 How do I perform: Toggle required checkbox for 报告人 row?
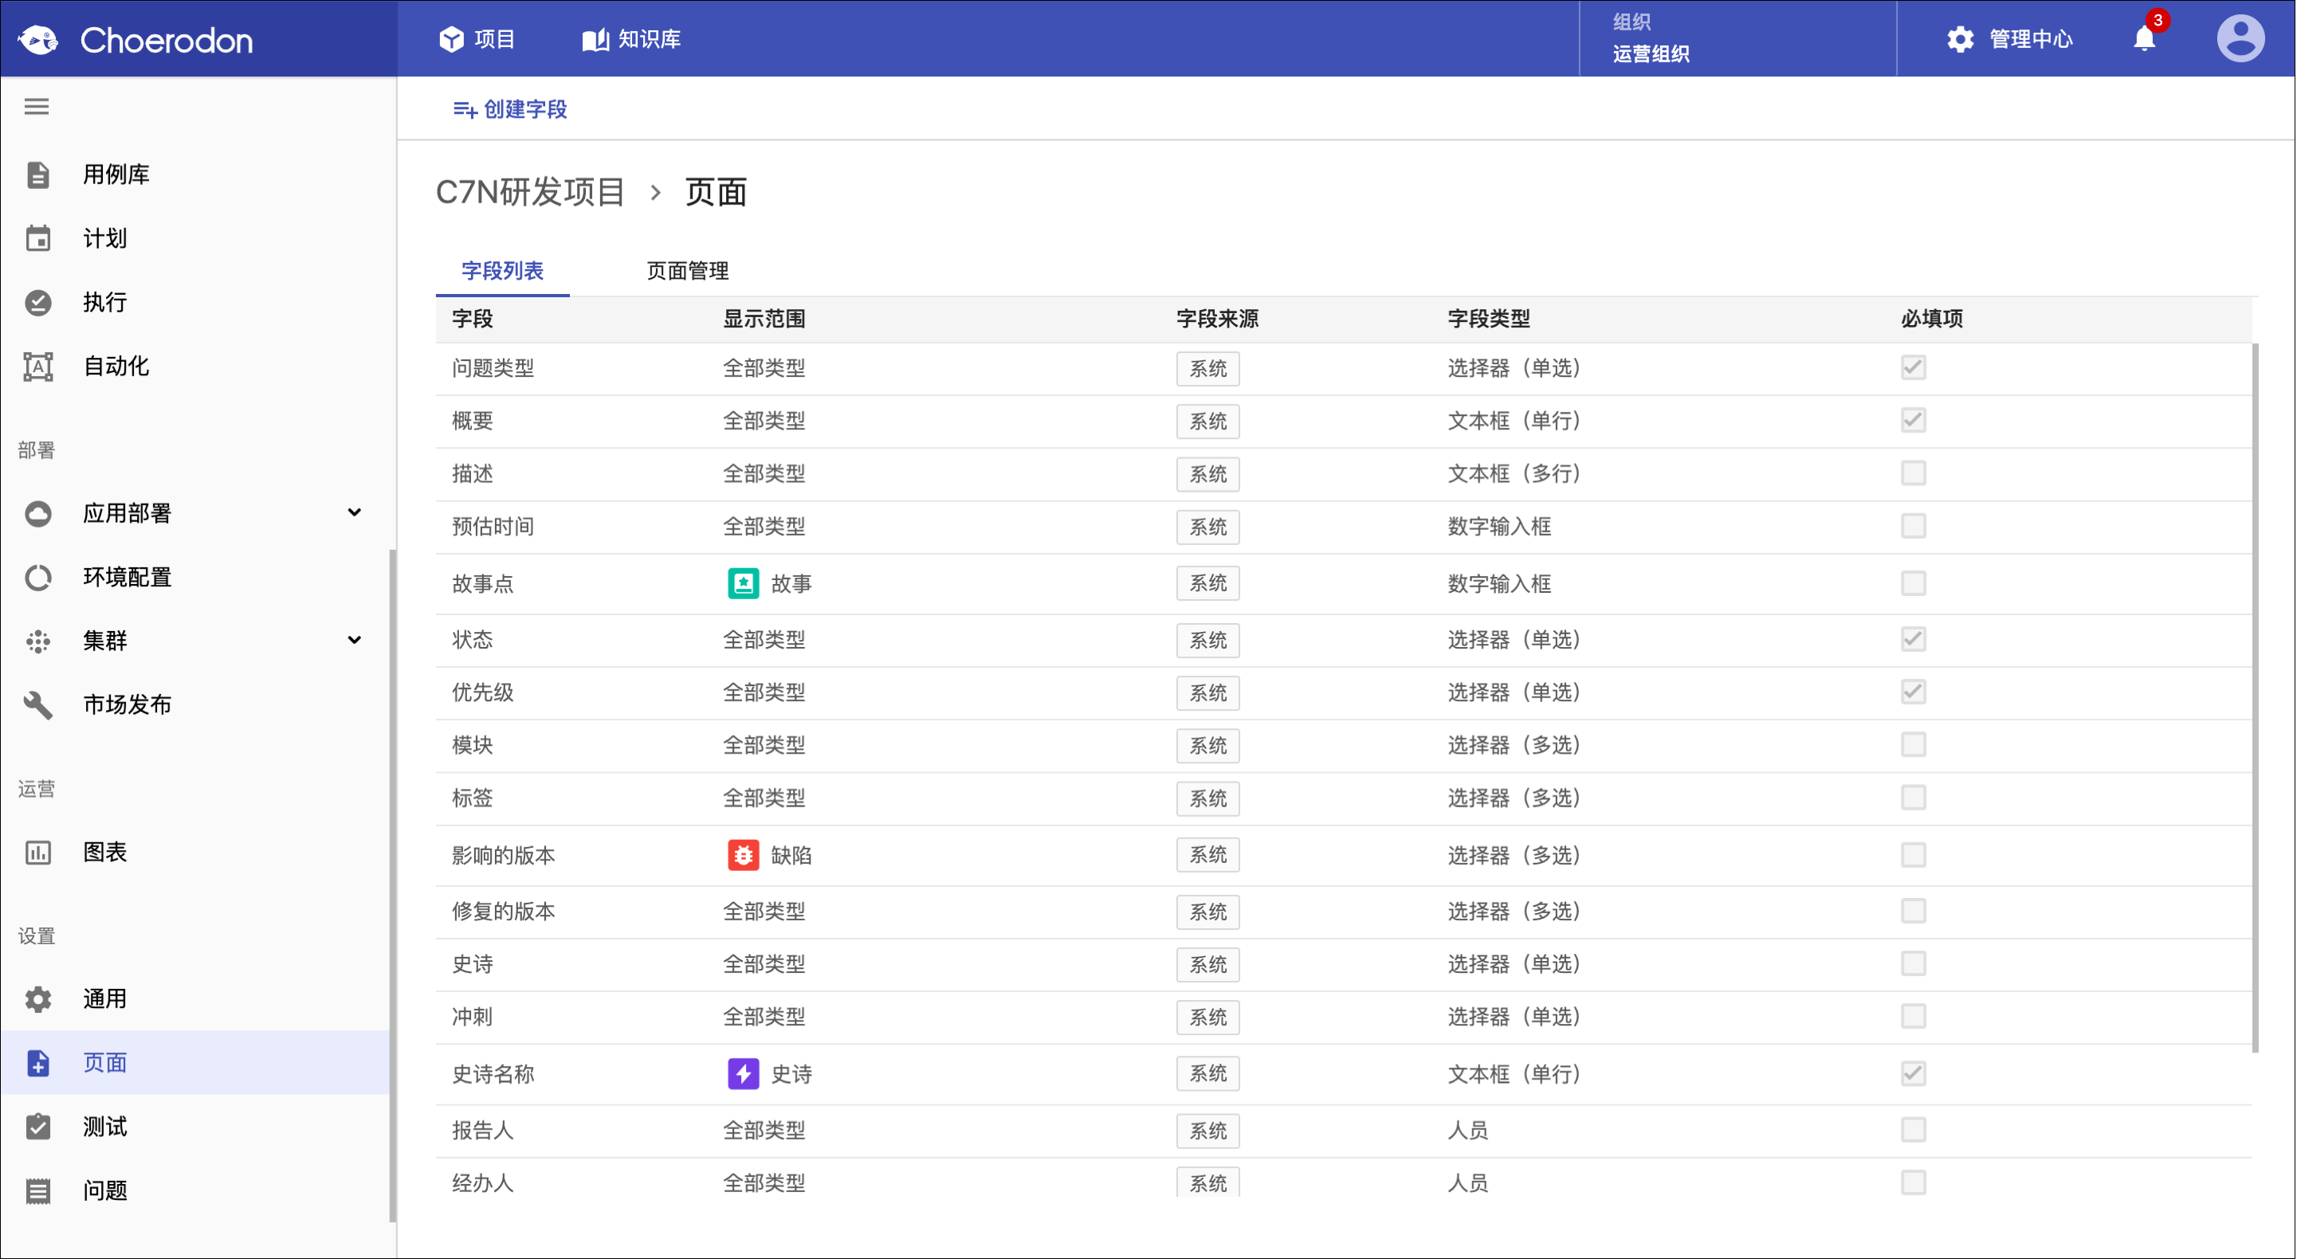point(1913,1130)
